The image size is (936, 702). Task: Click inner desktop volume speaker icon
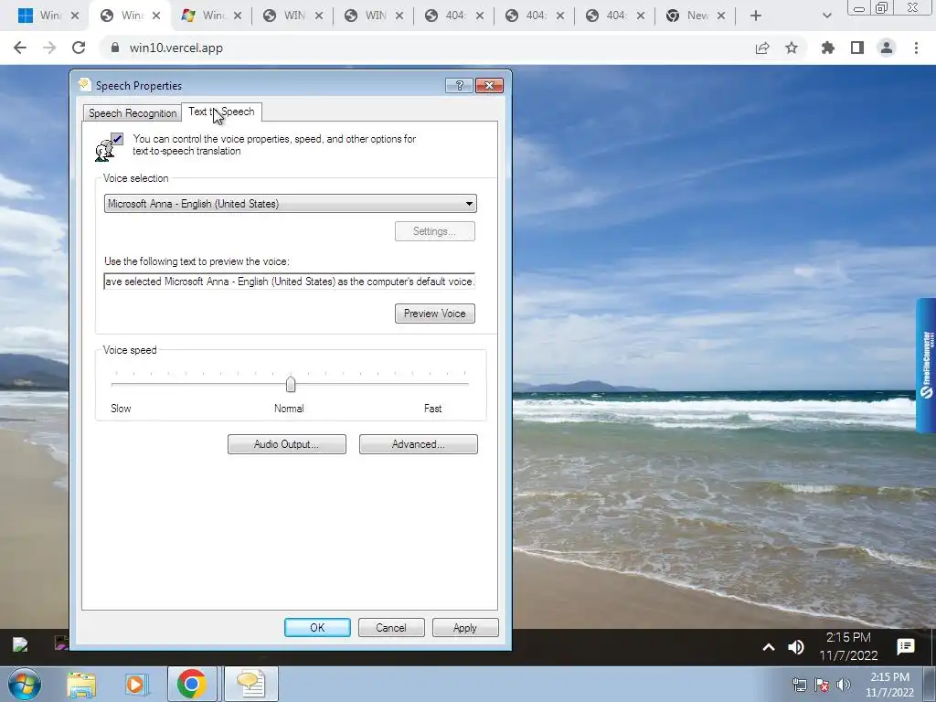pos(796,647)
